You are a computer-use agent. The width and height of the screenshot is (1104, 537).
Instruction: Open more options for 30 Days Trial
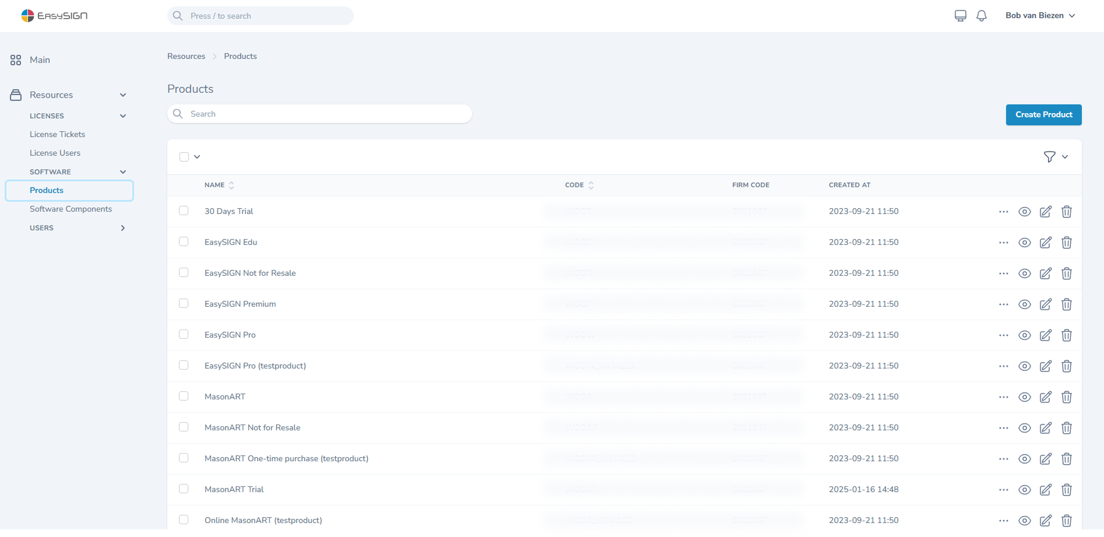pyautogui.click(x=1004, y=212)
